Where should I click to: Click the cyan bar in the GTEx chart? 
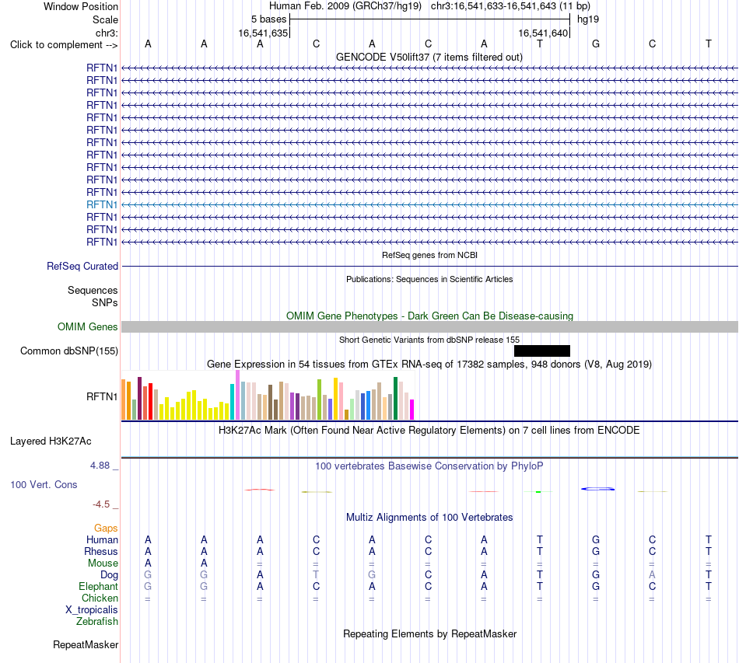point(233,402)
